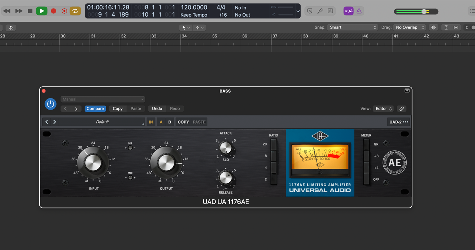Click the window mode icon at top right of BASS
Image resolution: width=475 pixels, height=250 pixels.
(407, 91)
